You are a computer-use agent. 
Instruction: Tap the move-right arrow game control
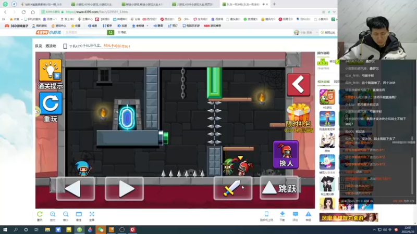point(124,189)
